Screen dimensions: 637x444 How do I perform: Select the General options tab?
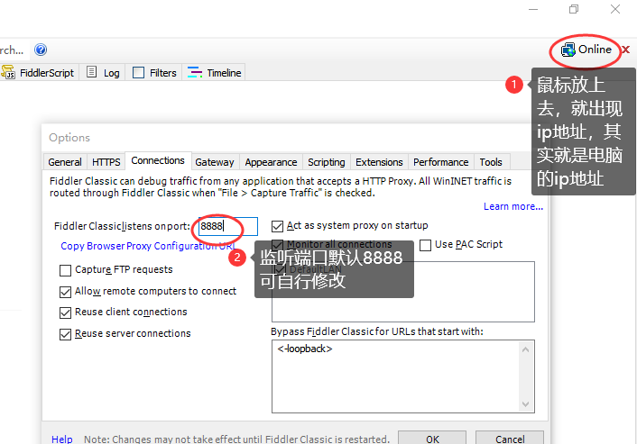click(65, 162)
